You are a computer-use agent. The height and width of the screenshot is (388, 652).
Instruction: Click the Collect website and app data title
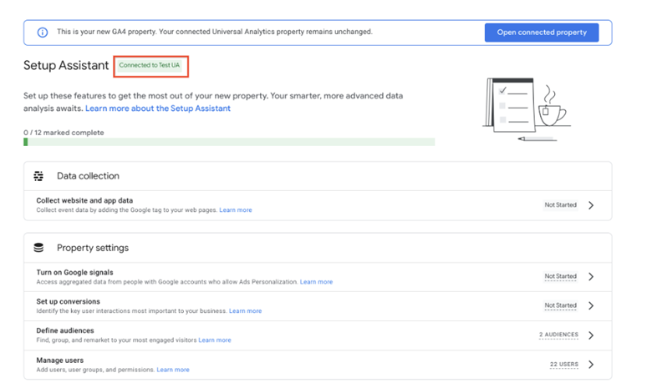[x=84, y=200]
